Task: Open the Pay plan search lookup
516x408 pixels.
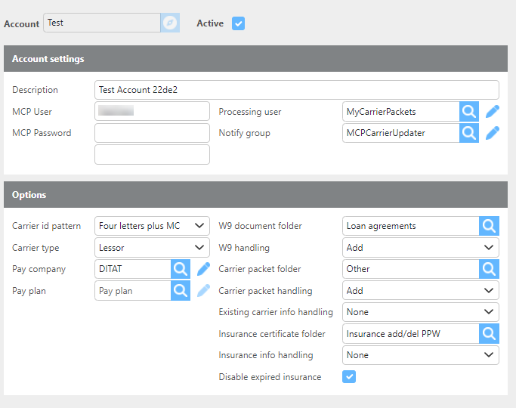Action: coord(181,291)
